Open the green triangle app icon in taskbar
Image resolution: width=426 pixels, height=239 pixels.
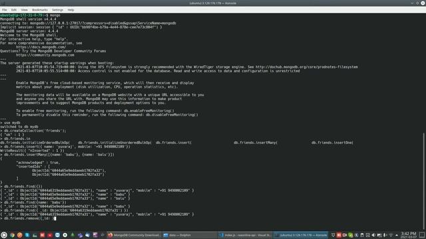(73, 235)
